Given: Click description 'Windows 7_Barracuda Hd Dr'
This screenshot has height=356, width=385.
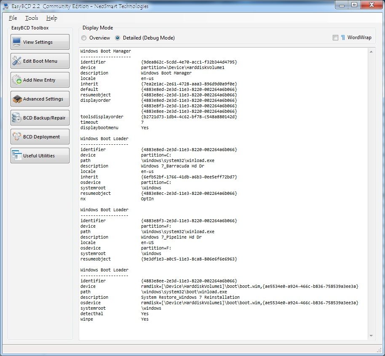Looking at the screenshot, I should [173, 166].
